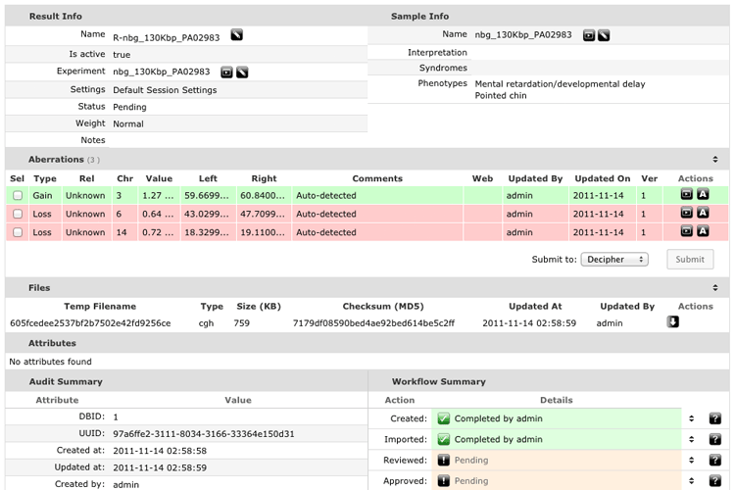The width and height of the screenshot is (735, 490).
Task: Click the Pending status of Approved step
Action: pyautogui.click(x=471, y=481)
